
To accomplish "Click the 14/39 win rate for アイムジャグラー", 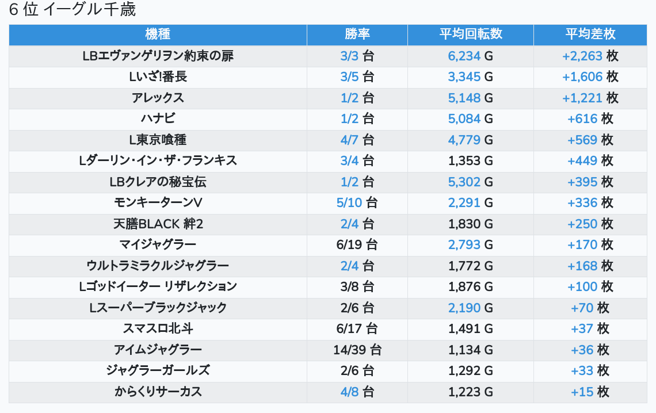I will [x=349, y=350].
